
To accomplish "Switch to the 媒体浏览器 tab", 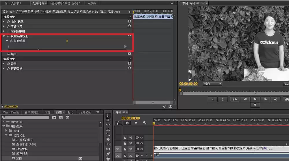I will click(32, 112).
